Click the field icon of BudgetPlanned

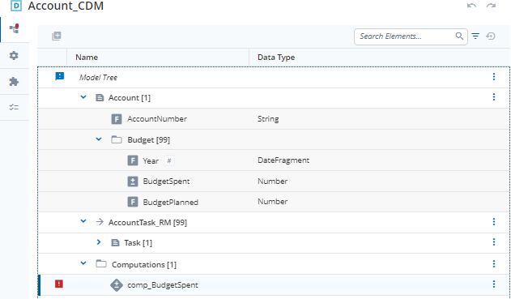[x=132, y=202]
